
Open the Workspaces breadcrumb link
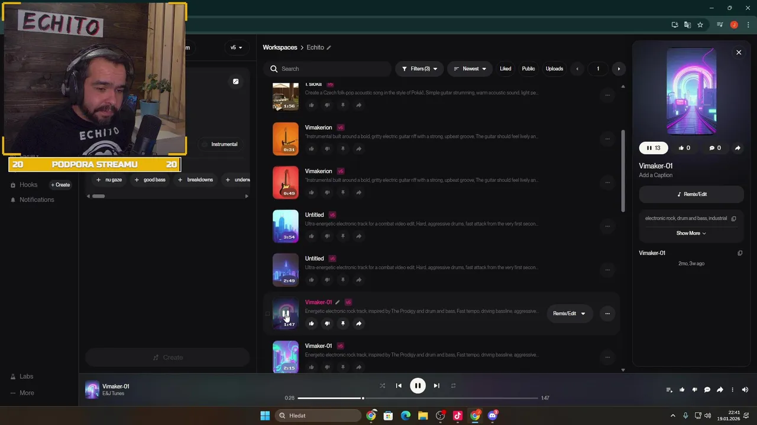[280, 47]
